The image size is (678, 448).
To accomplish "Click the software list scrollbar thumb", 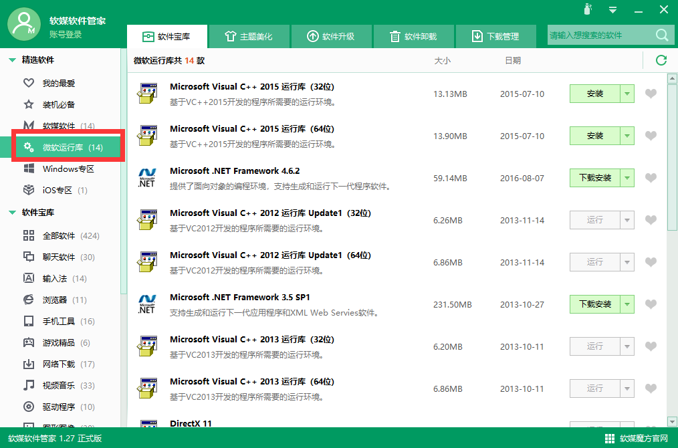I will tap(672, 158).
